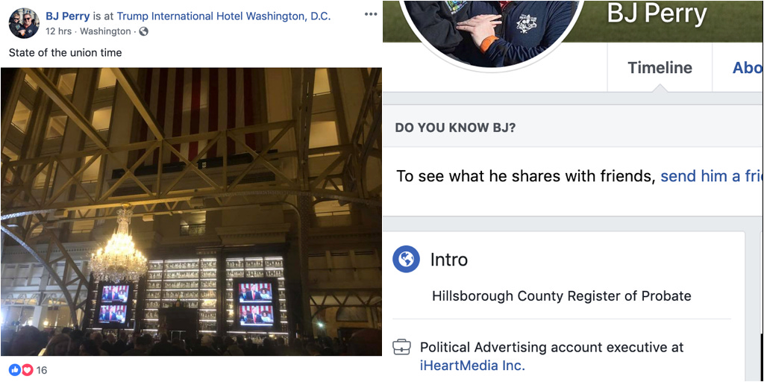View the 16 reactions count
Viewport: 764px width, 382px height.
click(x=42, y=370)
